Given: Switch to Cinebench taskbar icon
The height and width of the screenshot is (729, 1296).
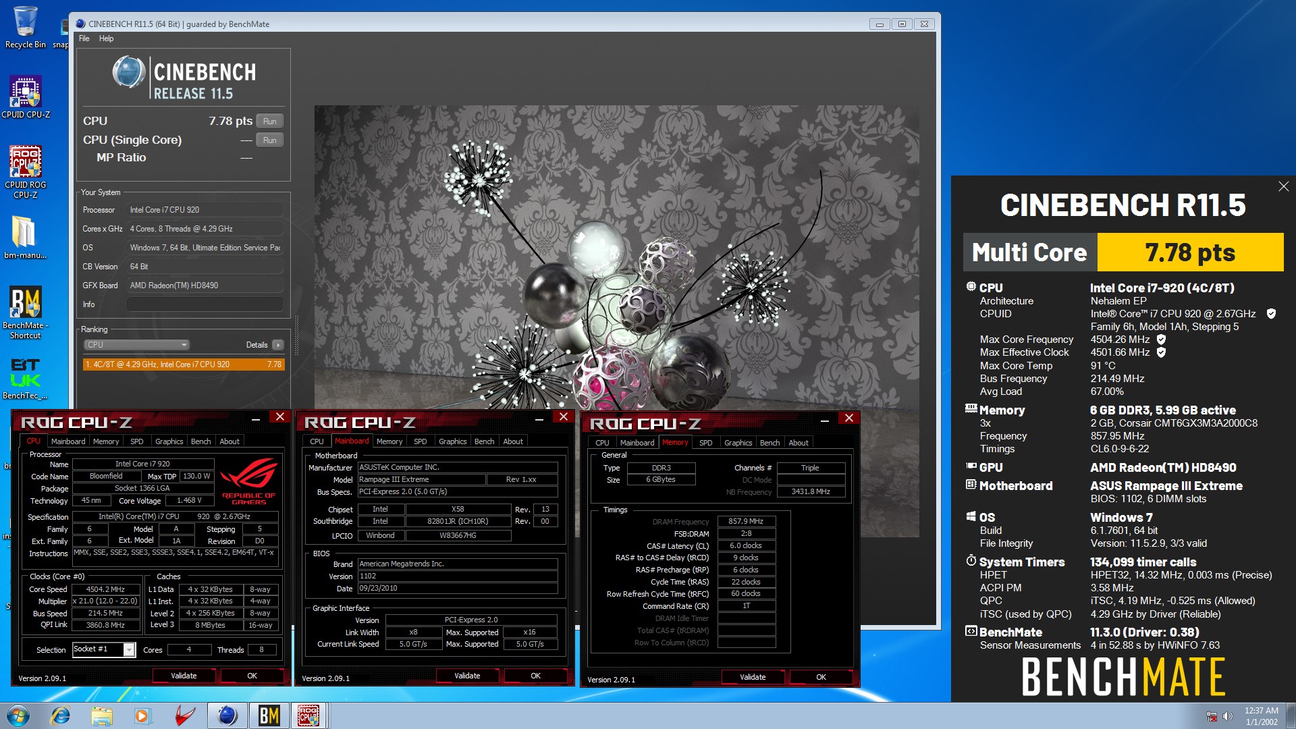Looking at the screenshot, I should click(227, 715).
